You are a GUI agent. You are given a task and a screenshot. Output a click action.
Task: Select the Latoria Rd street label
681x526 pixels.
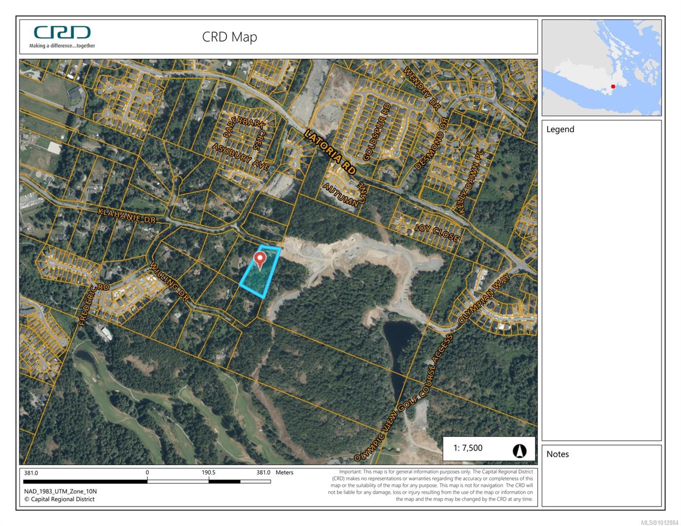tap(330, 152)
